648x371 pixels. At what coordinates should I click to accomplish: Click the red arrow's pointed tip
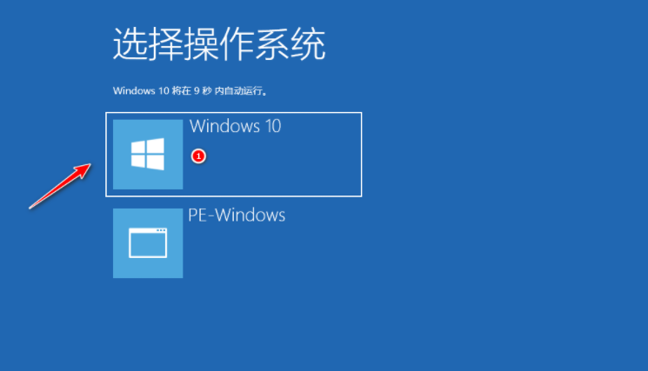pos(88,166)
